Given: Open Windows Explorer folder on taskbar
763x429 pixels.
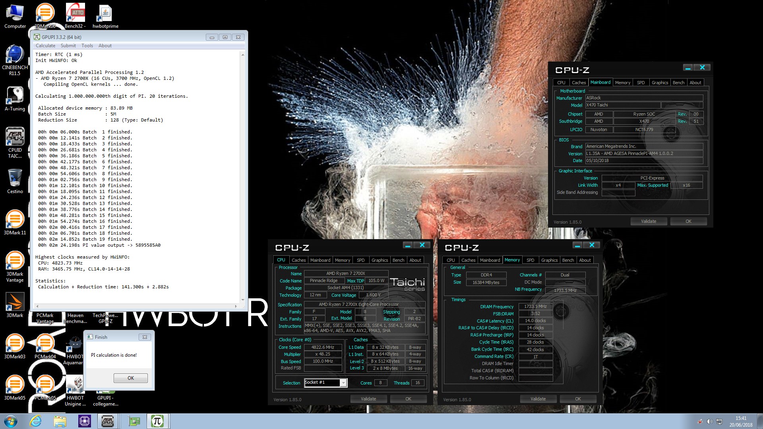Looking at the screenshot, I should (x=60, y=421).
